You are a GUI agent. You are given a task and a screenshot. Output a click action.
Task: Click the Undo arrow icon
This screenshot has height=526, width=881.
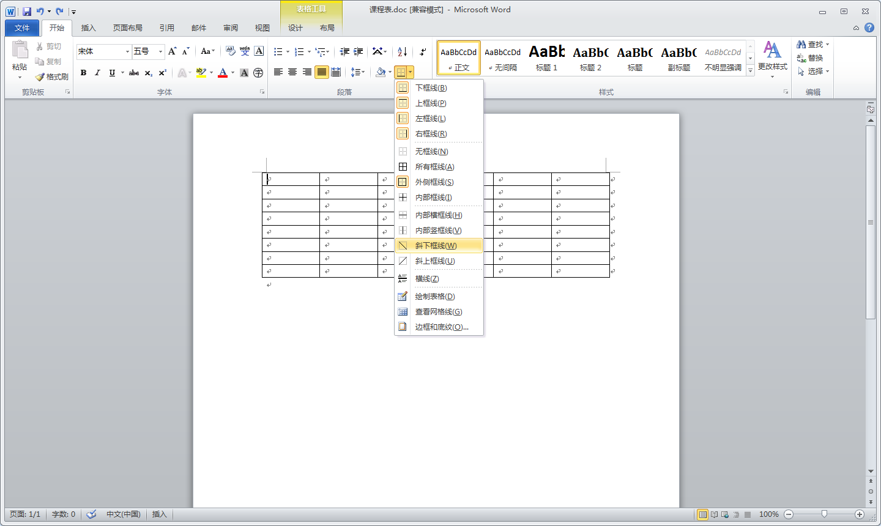pyautogui.click(x=40, y=11)
